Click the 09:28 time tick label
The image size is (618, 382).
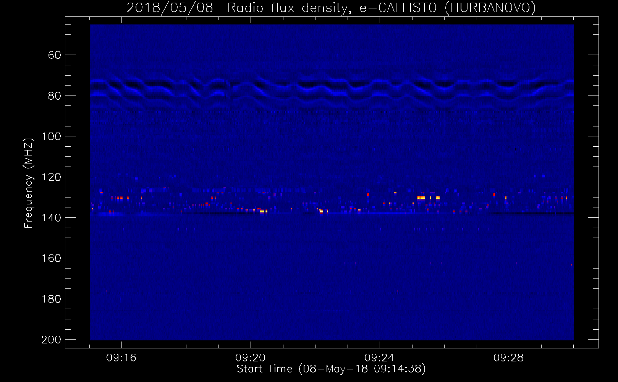509,358
